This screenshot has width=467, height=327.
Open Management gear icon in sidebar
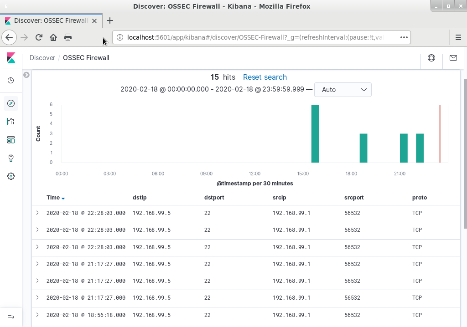tap(11, 176)
